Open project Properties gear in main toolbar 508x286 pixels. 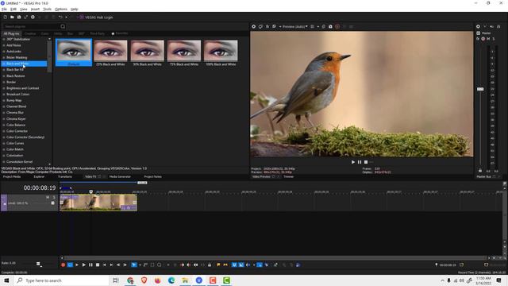(33, 17)
